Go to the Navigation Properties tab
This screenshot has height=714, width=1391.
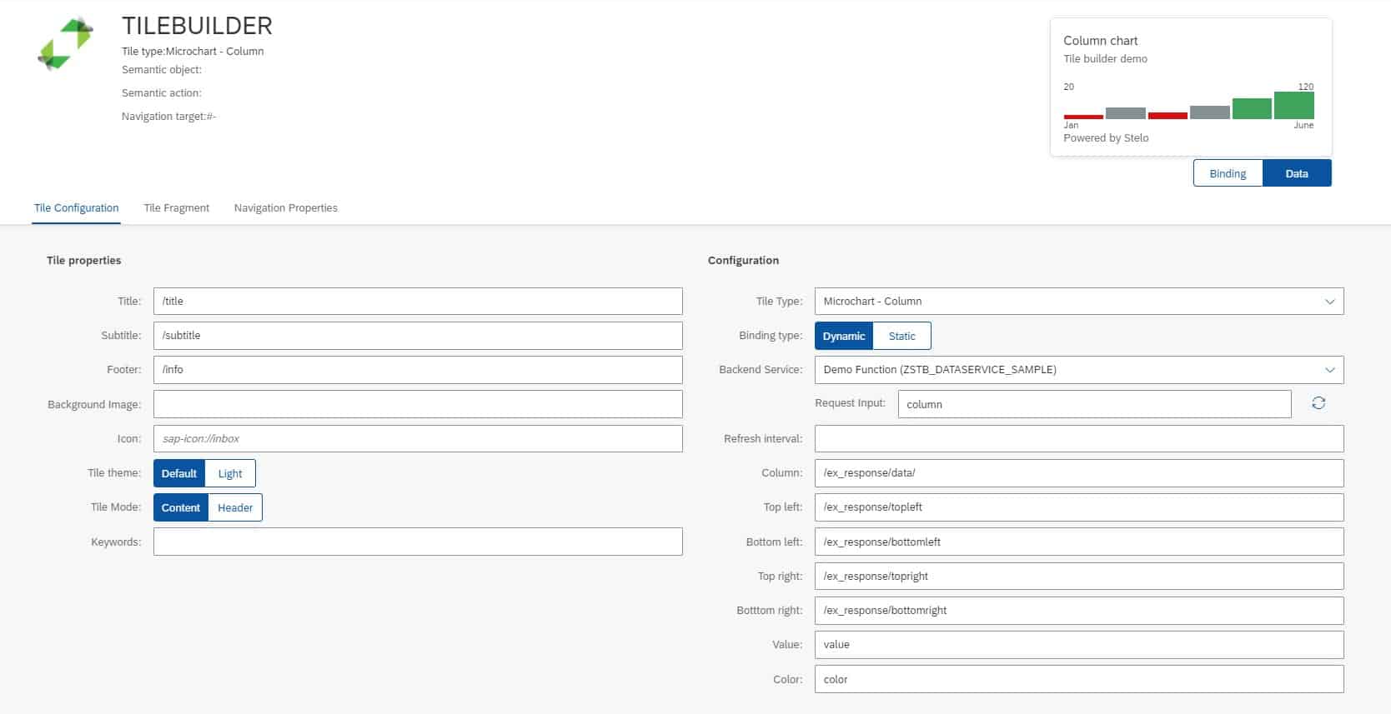(x=285, y=208)
